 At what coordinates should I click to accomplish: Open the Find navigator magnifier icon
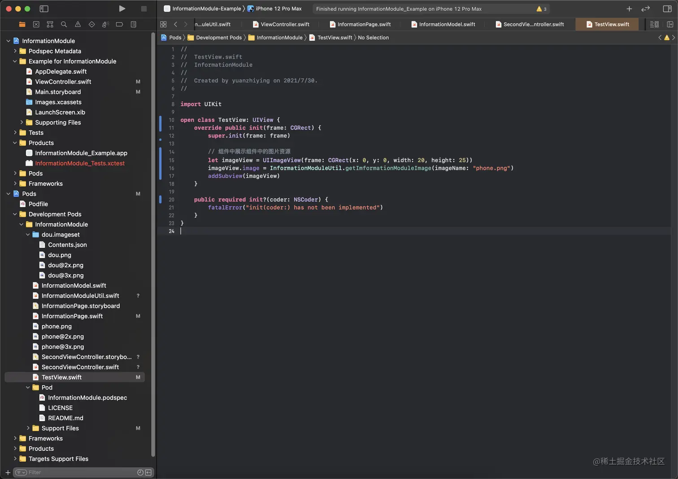pyautogui.click(x=64, y=24)
